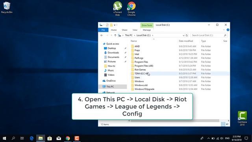Image resolution: width=252 pixels, height=142 pixels.
Task: Go back in File Explorer
Action: (102, 35)
